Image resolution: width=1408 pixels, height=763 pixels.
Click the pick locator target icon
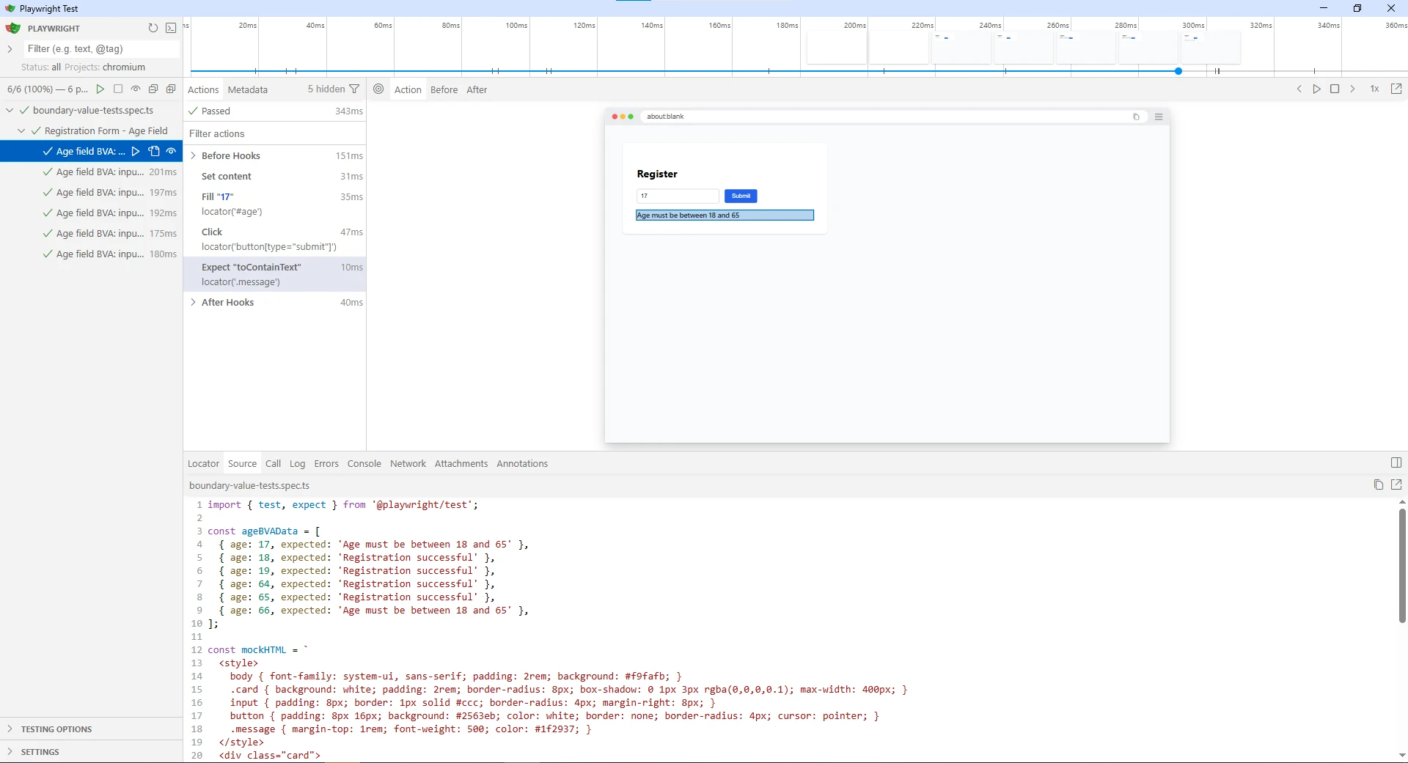coord(378,89)
